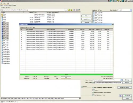
Task: Click the folder path input field
Action: (32, 10)
